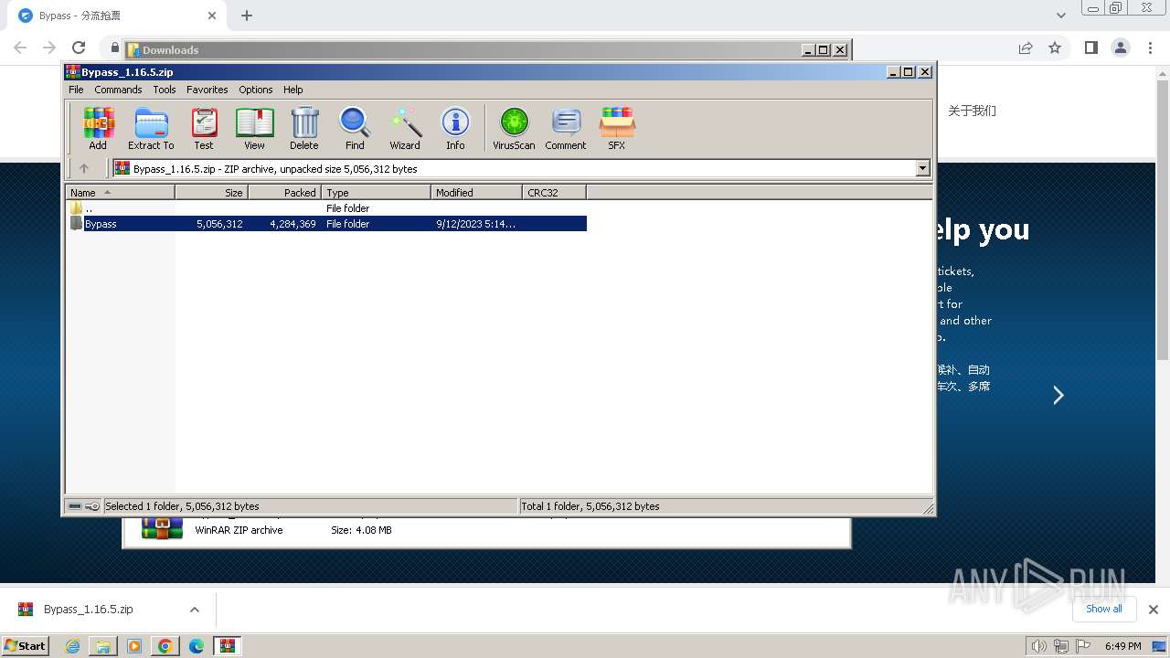
Task: Launch Internet Explorer from the taskbar
Action: click(73, 646)
